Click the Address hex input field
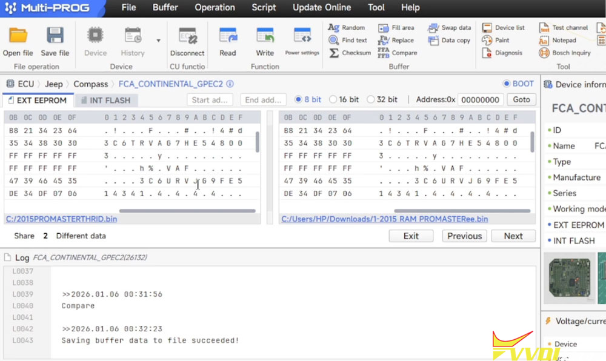606x361 pixels. pyautogui.click(x=480, y=100)
